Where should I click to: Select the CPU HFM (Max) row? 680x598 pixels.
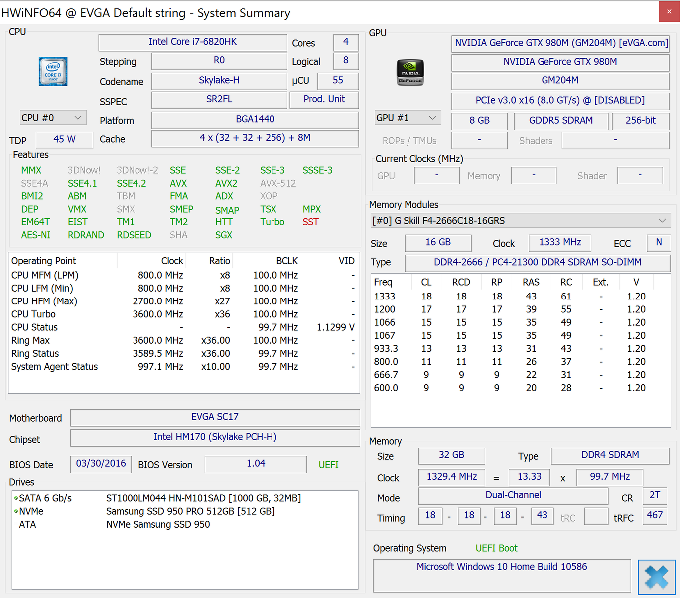coord(183,301)
